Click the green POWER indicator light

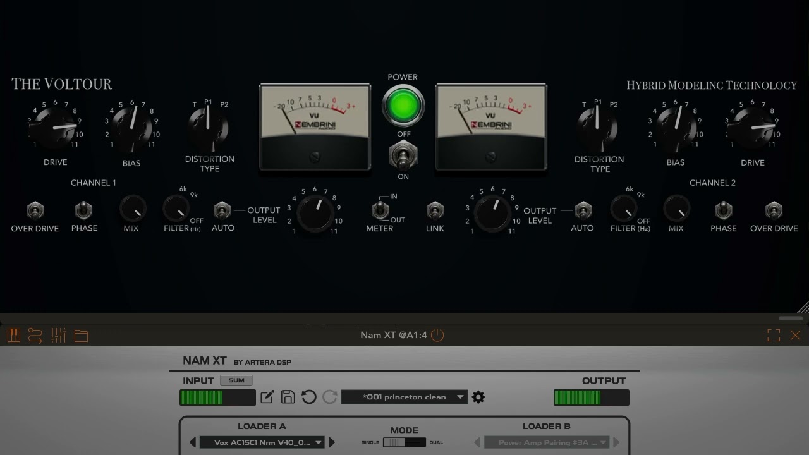(403, 106)
